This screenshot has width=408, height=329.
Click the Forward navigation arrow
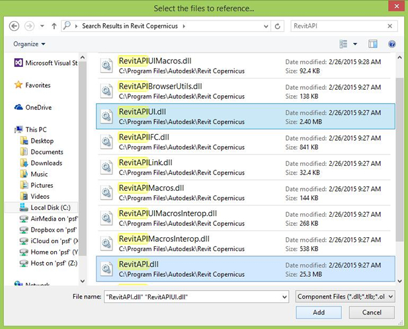tap(29, 26)
